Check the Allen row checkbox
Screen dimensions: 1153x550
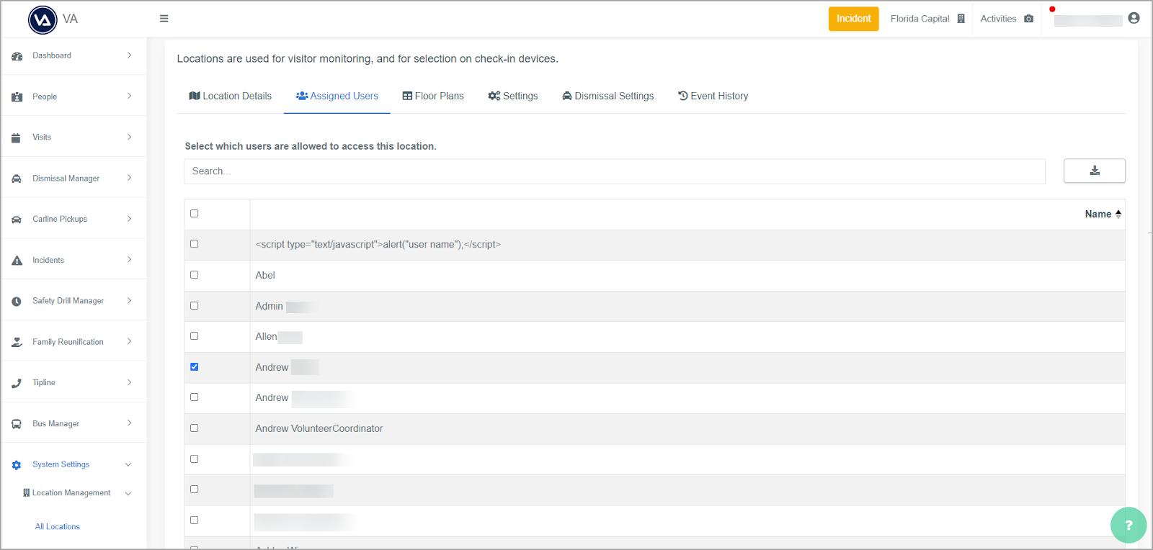(x=195, y=336)
